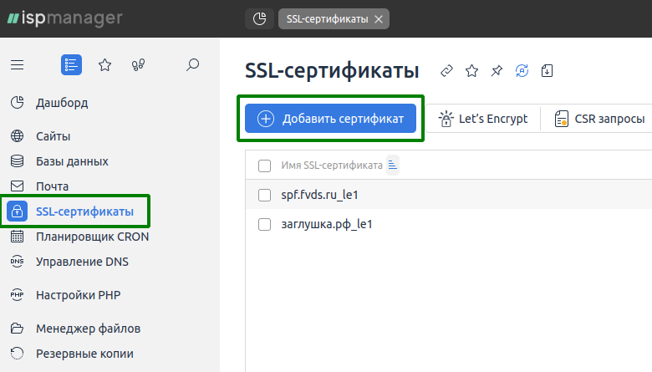This screenshot has width=652, height=372.
Task: Select the заглушка.рф_le1 certificate checkbox
Action: (265, 224)
